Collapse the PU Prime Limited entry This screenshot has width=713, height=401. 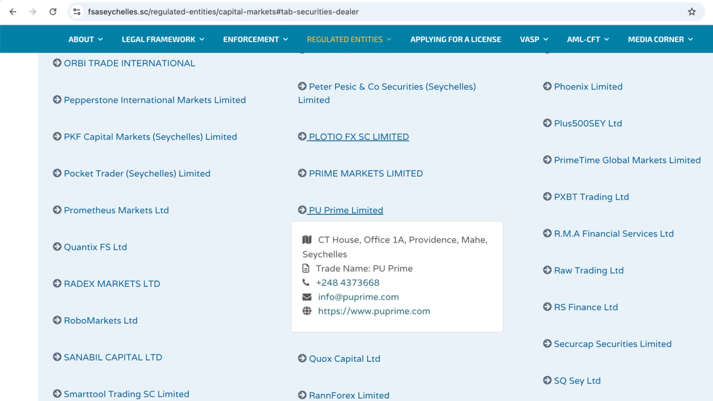click(x=346, y=210)
